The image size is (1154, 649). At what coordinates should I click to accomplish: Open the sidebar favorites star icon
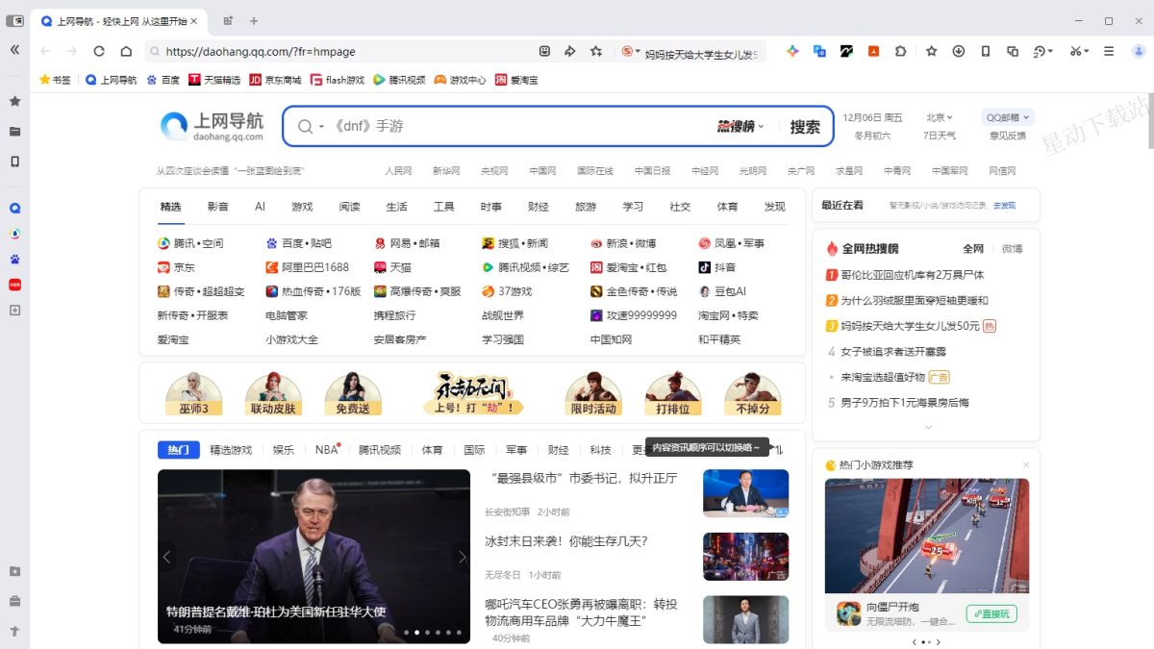(x=14, y=101)
